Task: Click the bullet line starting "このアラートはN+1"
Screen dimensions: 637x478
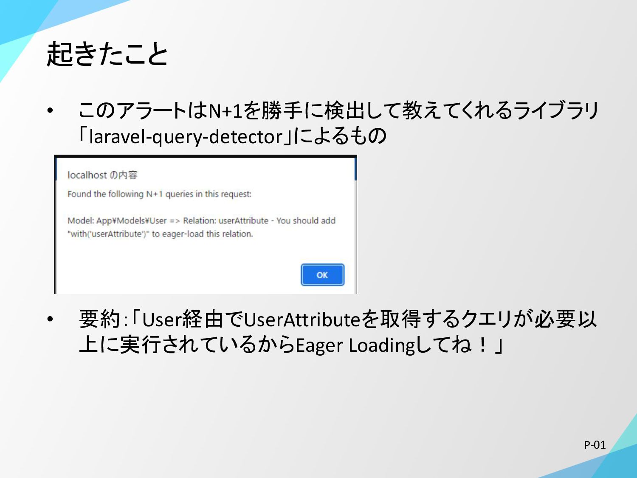Action: tap(338, 110)
